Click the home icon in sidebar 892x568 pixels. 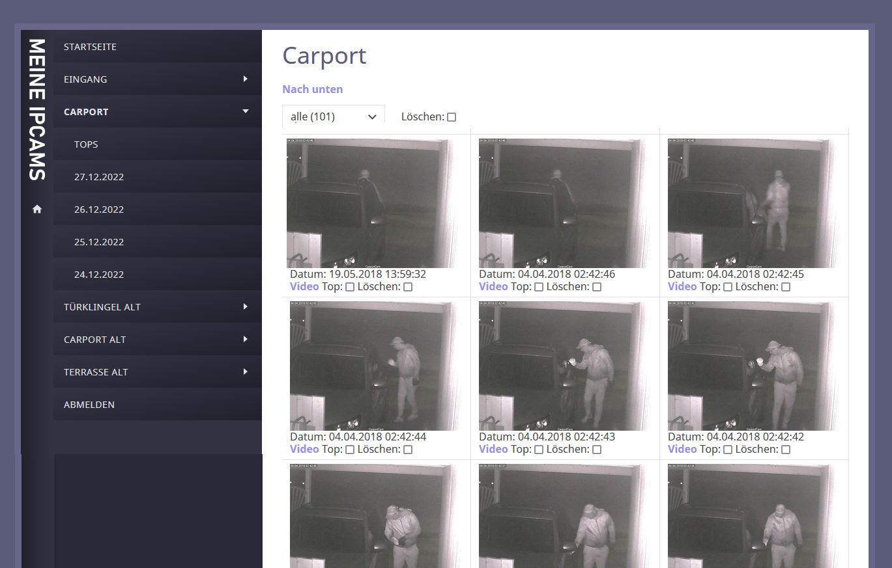37,209
